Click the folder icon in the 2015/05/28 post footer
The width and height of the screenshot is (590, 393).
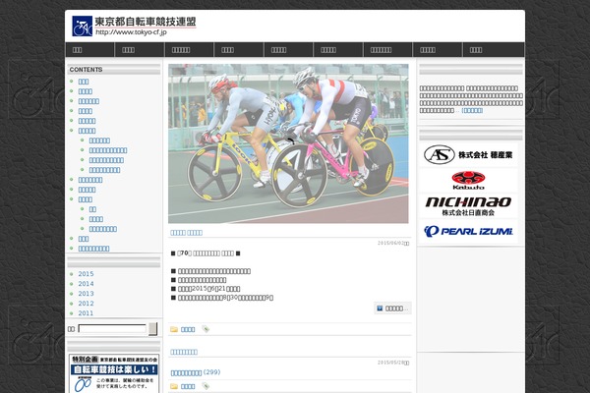[174, 386]
